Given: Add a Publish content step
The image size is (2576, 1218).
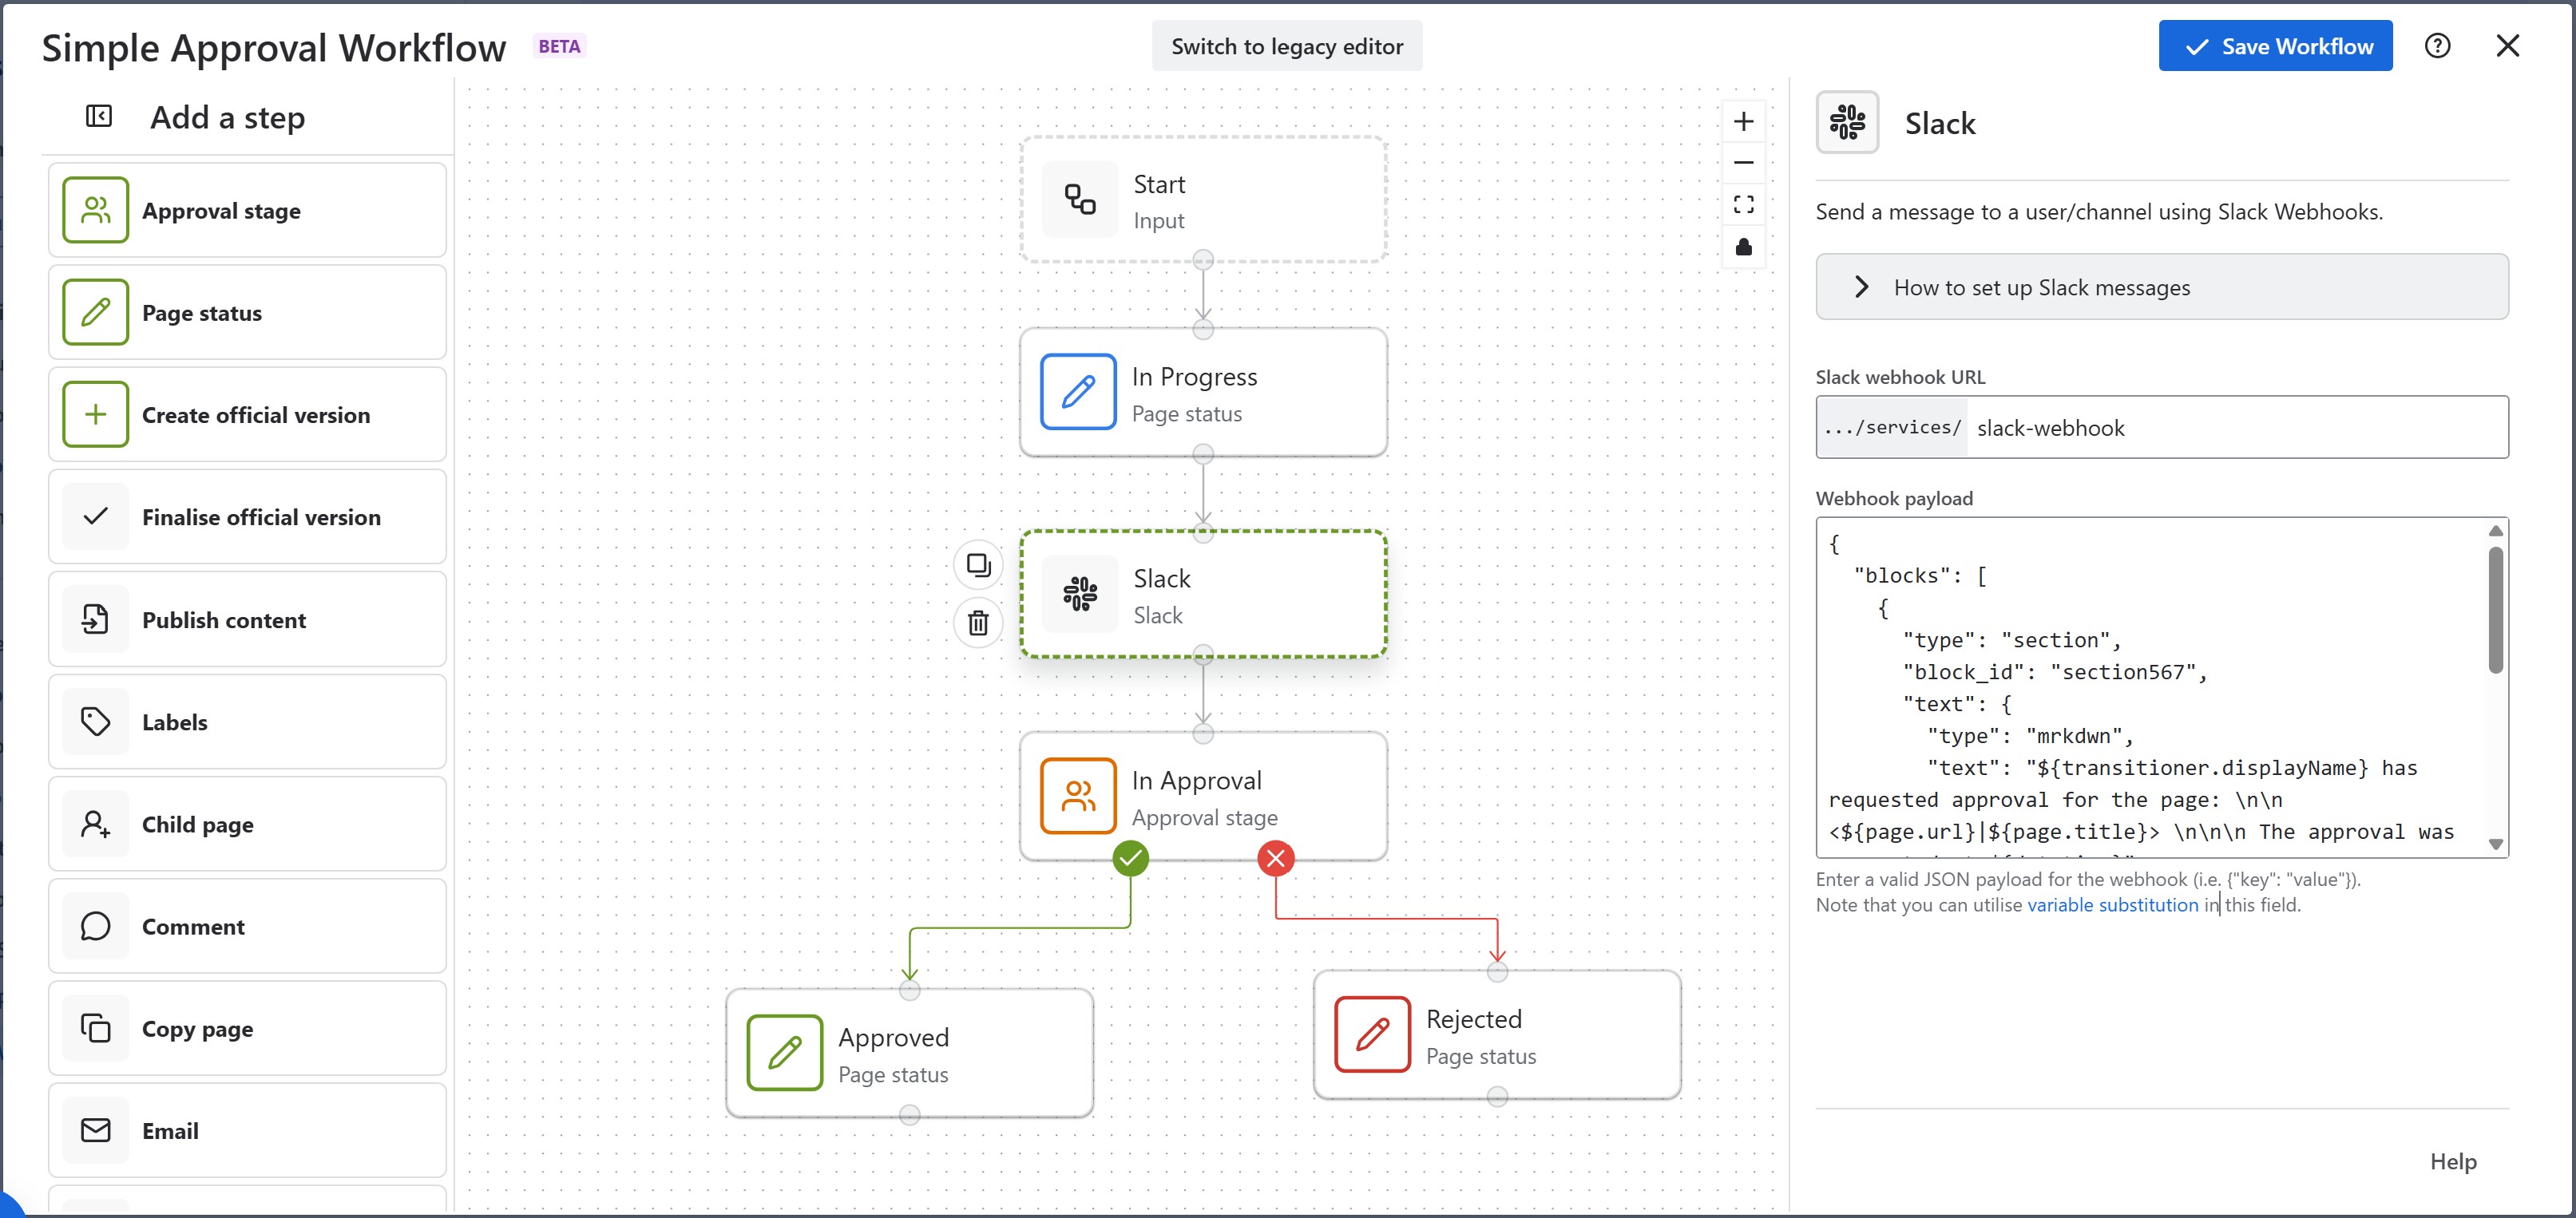Looking at the screenshot, I should (x=247, y=620).
